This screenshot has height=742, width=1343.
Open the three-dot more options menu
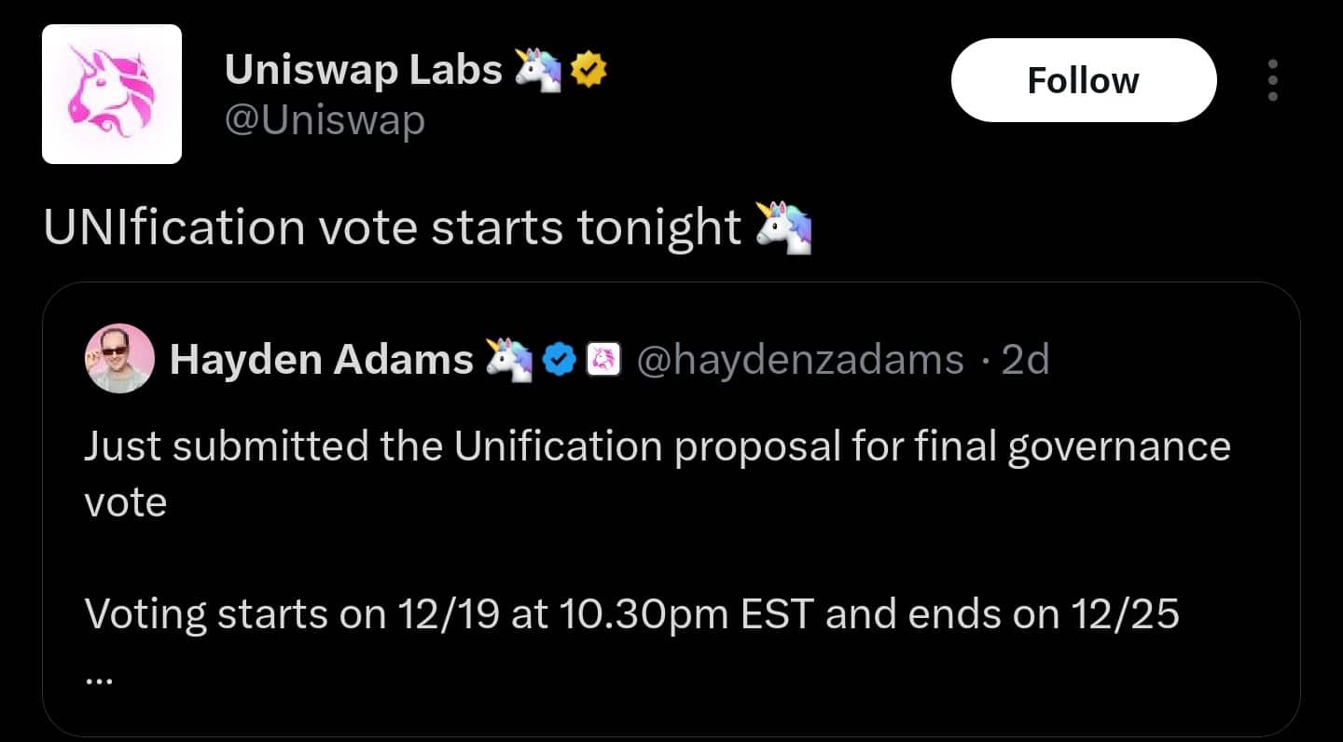click(1273, 80)
